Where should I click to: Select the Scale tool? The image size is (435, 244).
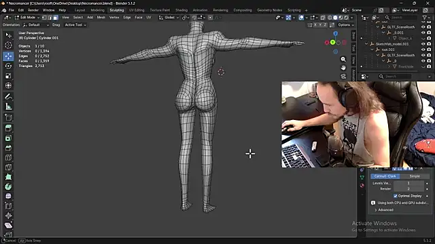coord(8,76)
